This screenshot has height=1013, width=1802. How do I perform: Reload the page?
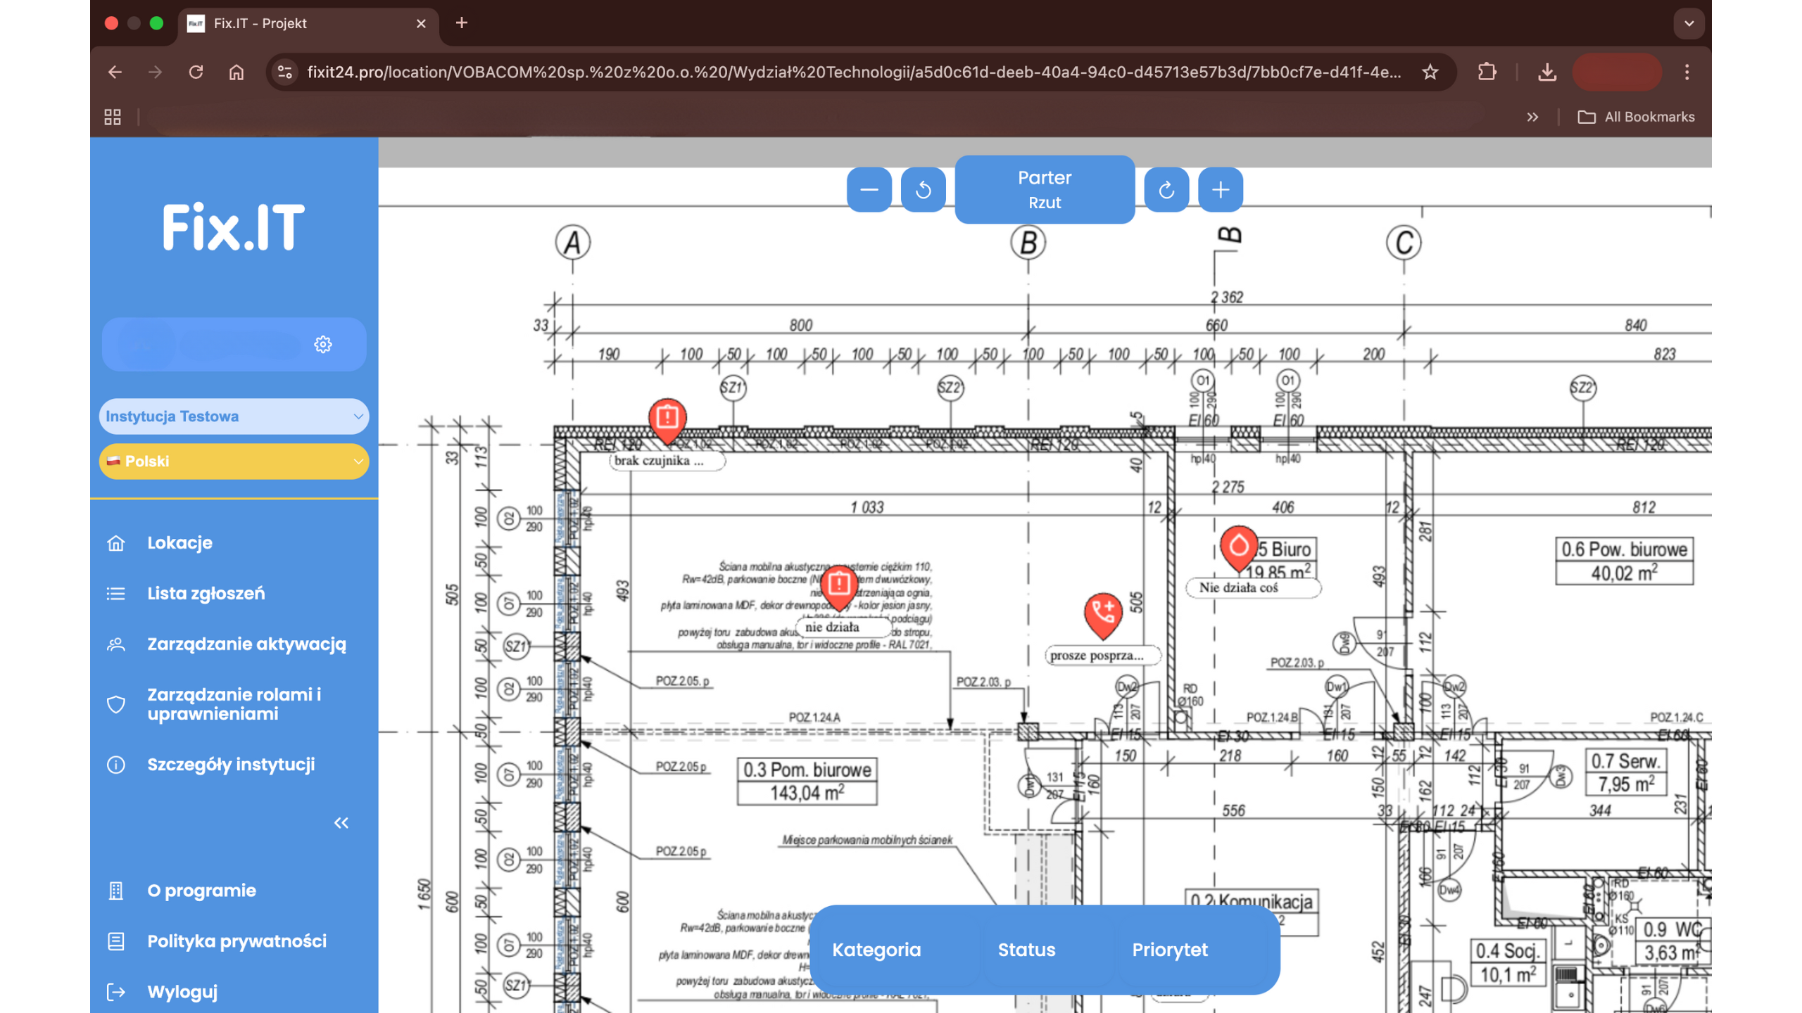click(196, 72)
